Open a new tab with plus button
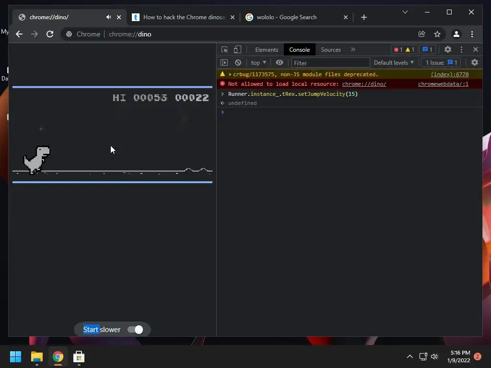The image size is (491, 368). pos(363,17)
